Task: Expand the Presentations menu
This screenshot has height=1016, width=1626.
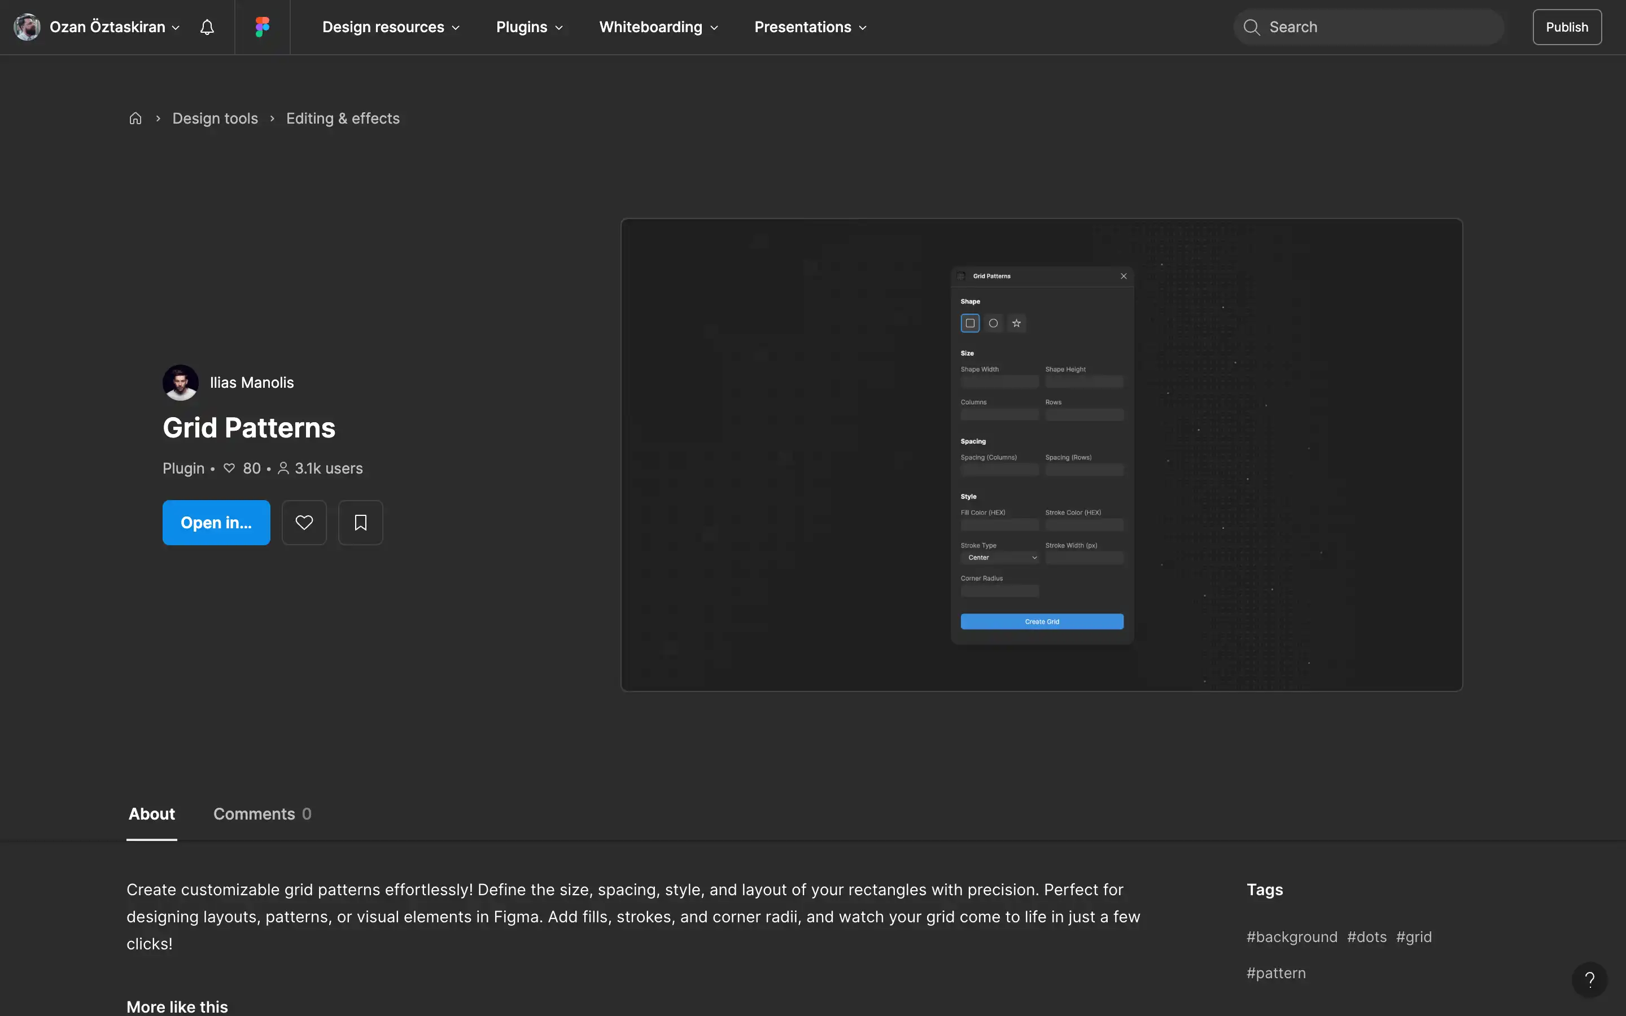Action: [810, 27]
